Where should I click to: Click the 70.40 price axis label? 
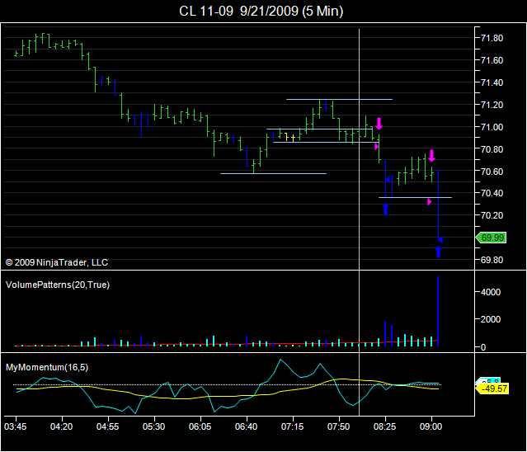[x=492, y=193]
